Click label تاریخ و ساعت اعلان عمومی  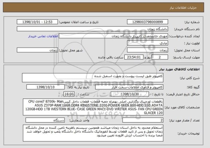click(79, 22)
